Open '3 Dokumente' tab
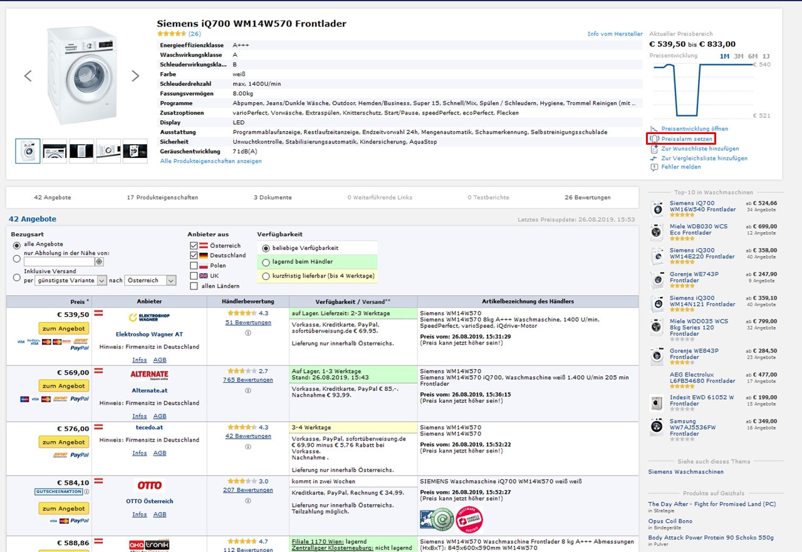Image resolution: width=802 pixels, height=552 pixels. click(273, 197)
